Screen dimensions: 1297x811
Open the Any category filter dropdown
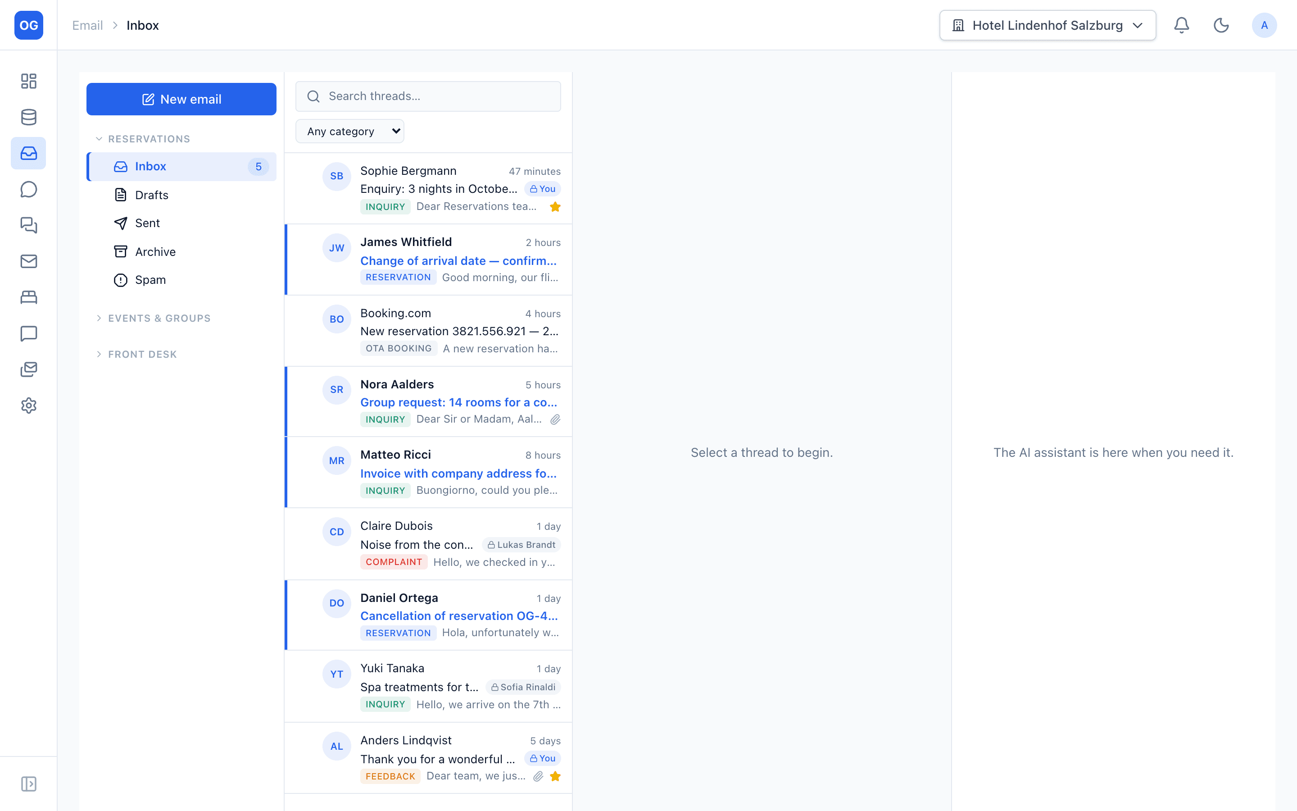[x=350, y=132]
